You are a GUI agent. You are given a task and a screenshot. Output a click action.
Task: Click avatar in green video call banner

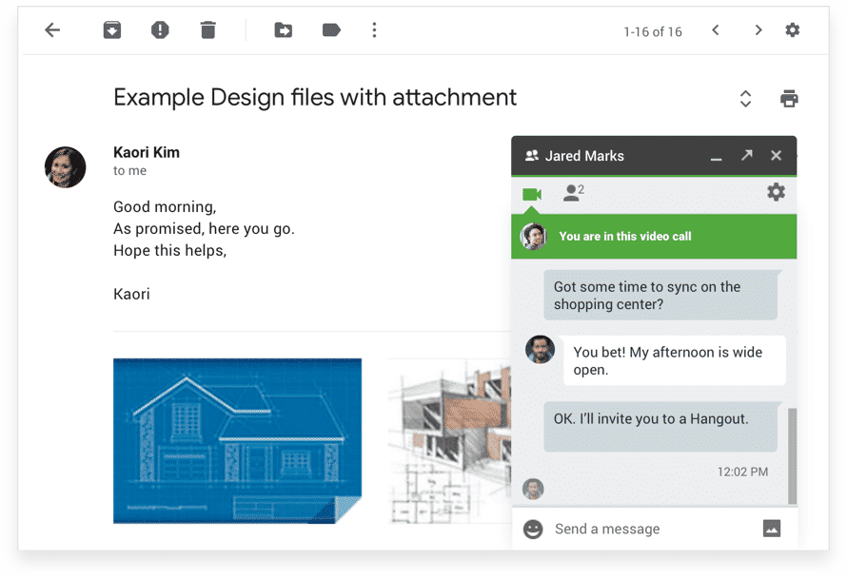click(533, 237)
